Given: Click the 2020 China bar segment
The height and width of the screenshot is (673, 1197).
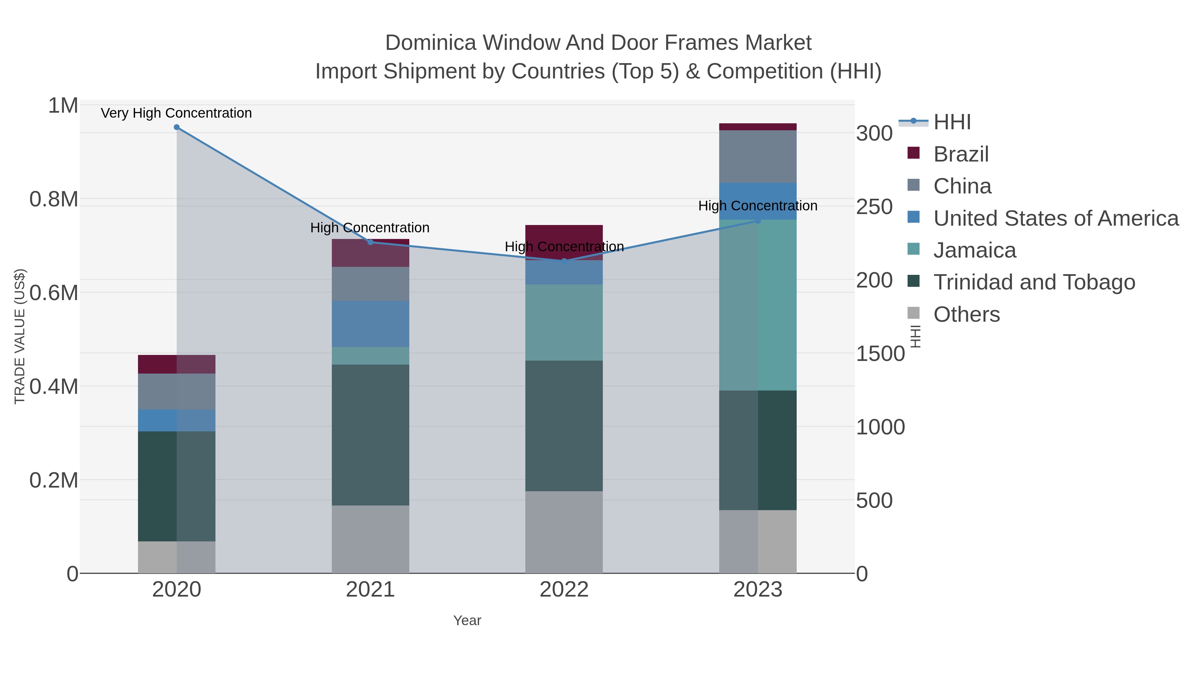Looking at the screenshot, I should point(177,392).
